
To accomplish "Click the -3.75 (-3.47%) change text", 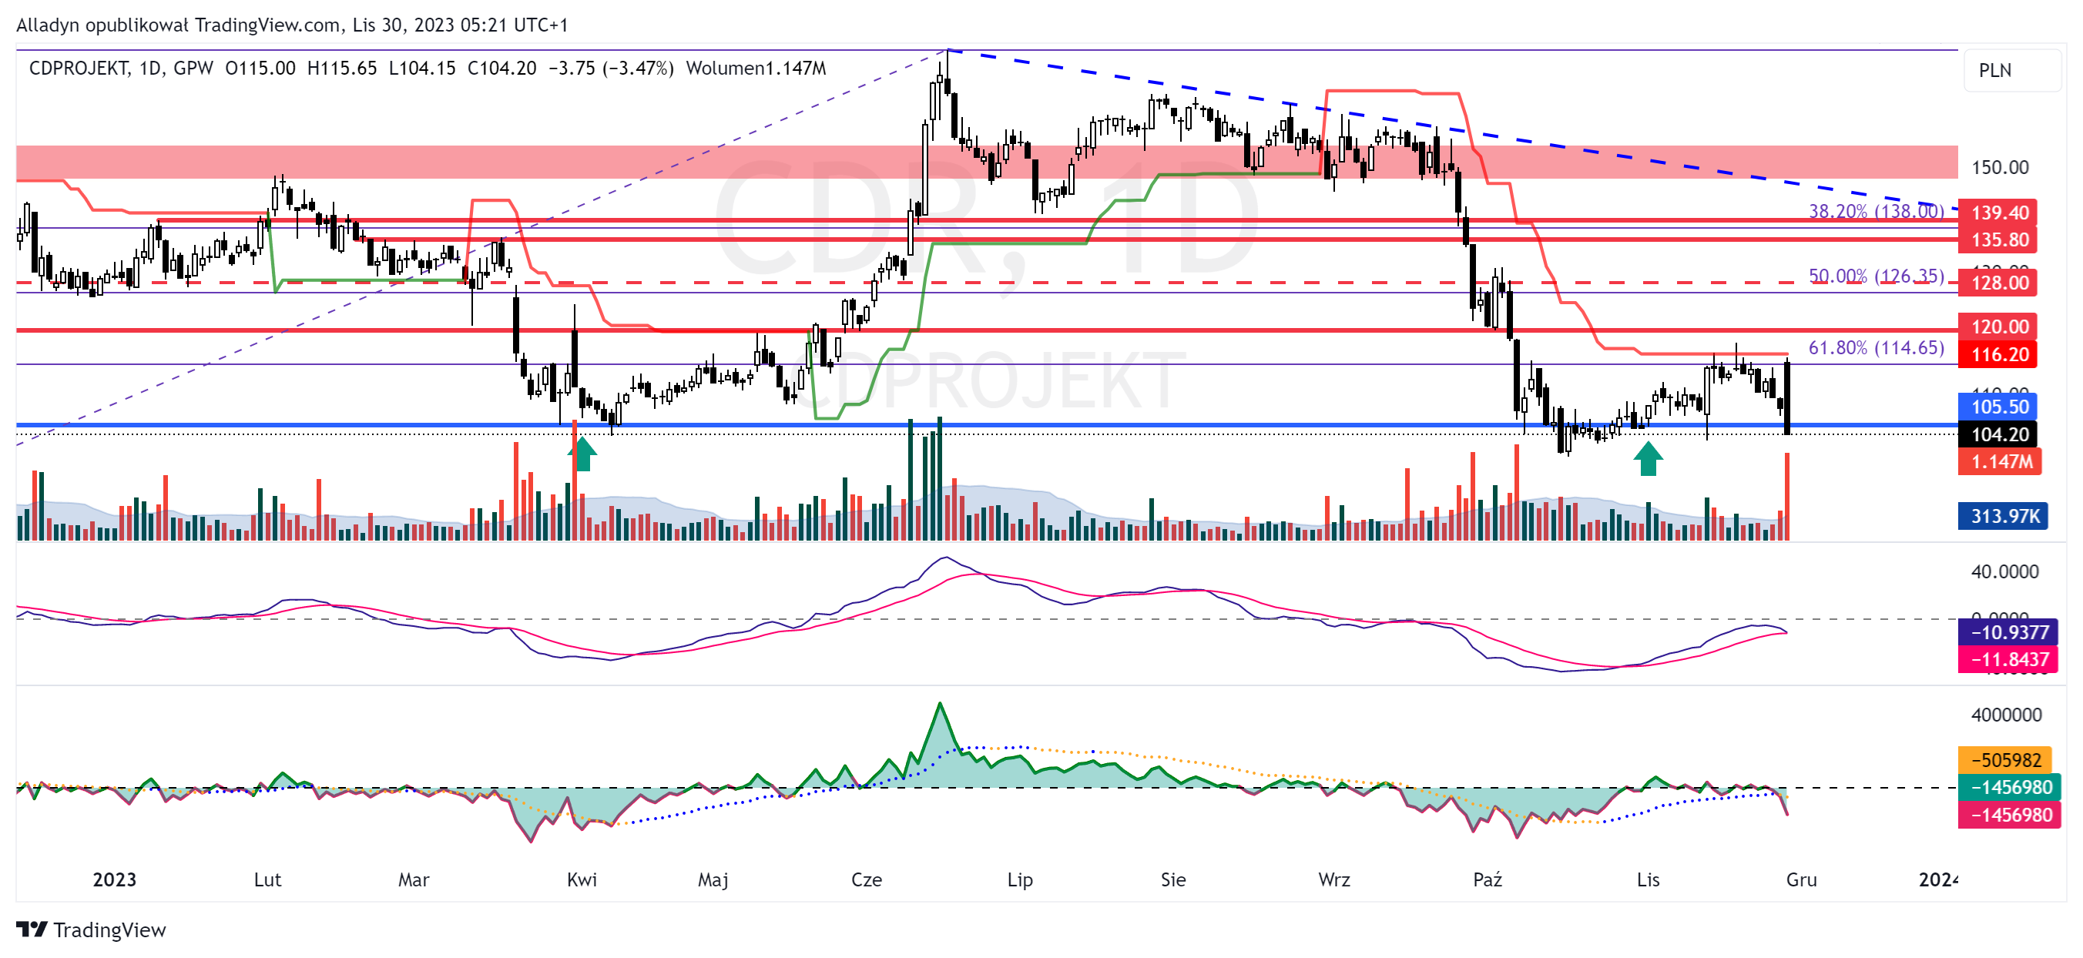I will (x=612, y=69).
